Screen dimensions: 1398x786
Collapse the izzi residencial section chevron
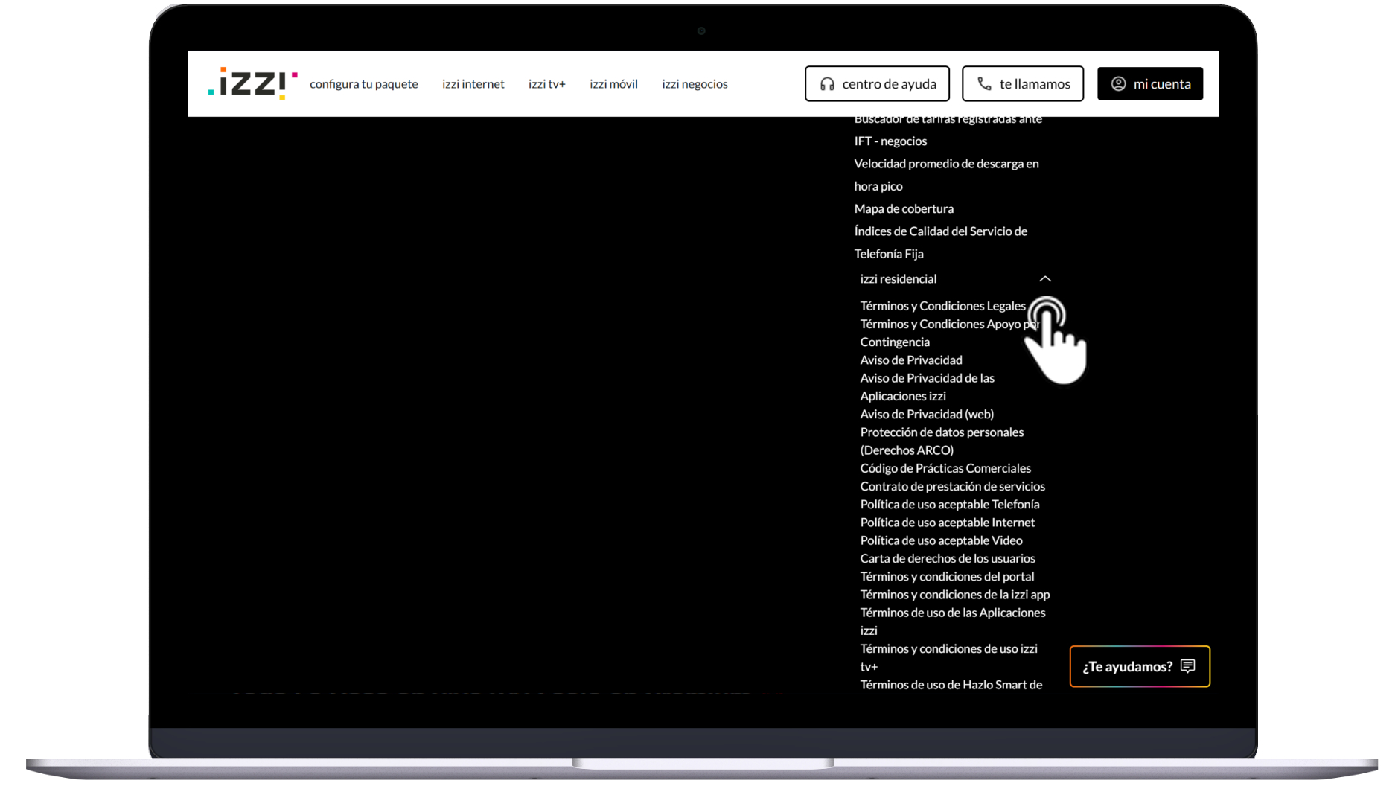(x=1045, y=278)
